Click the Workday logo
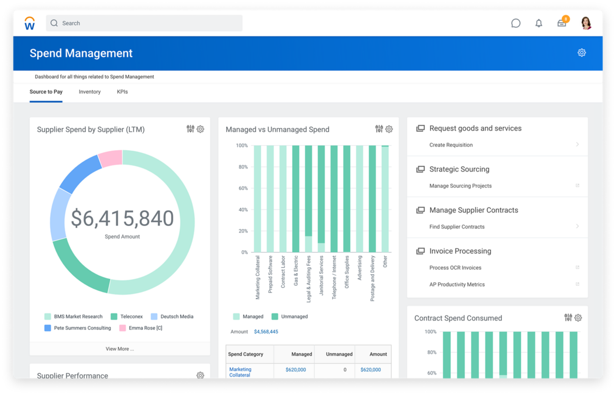 (29, 23)
